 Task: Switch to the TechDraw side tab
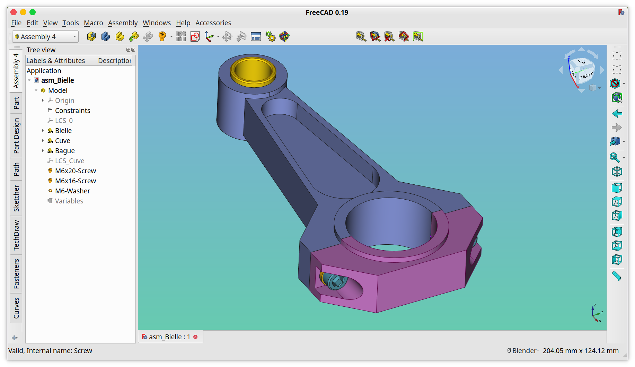[16, 235]
